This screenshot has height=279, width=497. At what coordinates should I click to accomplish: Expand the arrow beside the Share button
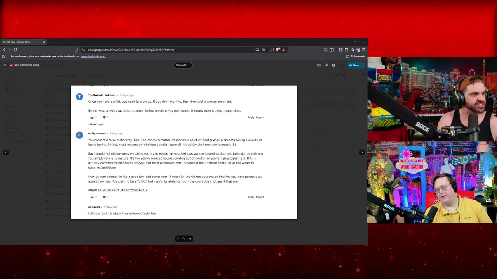tap(363, 65)
